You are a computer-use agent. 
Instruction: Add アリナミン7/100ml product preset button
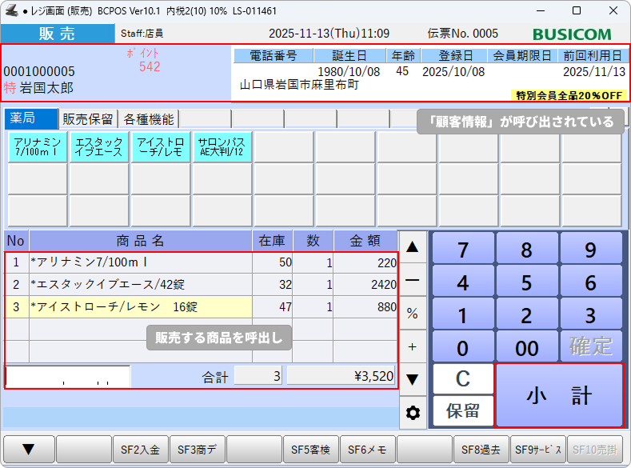(x=38, y=147)
